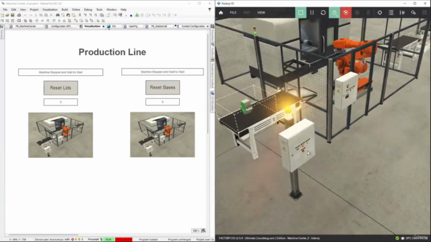This screenshot has width=431, height=242.
Task: Click the 'Production Line' heading
Action: point(112,52)
